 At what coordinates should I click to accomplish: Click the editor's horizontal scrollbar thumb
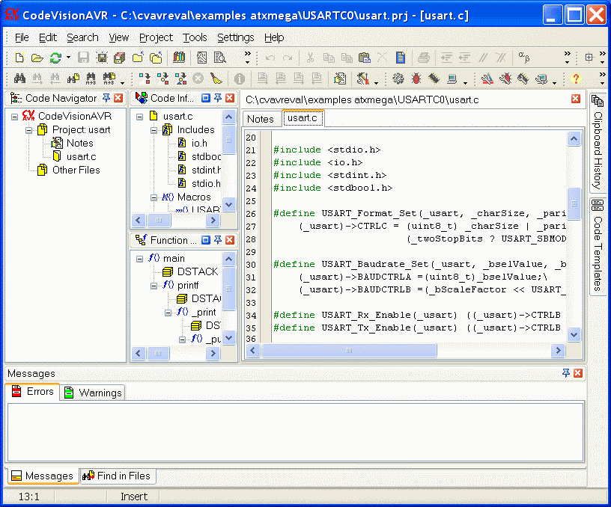coord(347,350)
